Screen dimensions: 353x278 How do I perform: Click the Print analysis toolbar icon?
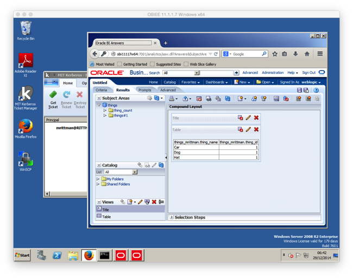[x=172, y=99]
